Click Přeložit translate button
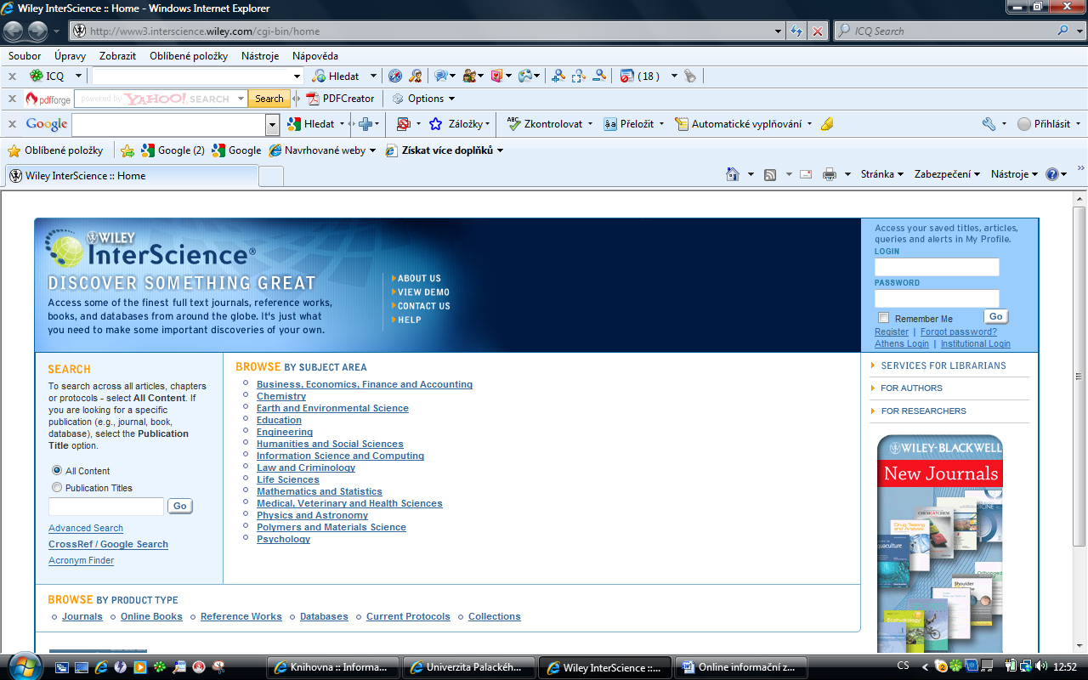 point(629,124)
